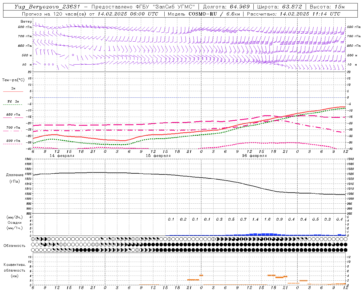The image size is (362, 290).
Task: Click the (мм/1ч.) unit label
Action: pos(15,228)
